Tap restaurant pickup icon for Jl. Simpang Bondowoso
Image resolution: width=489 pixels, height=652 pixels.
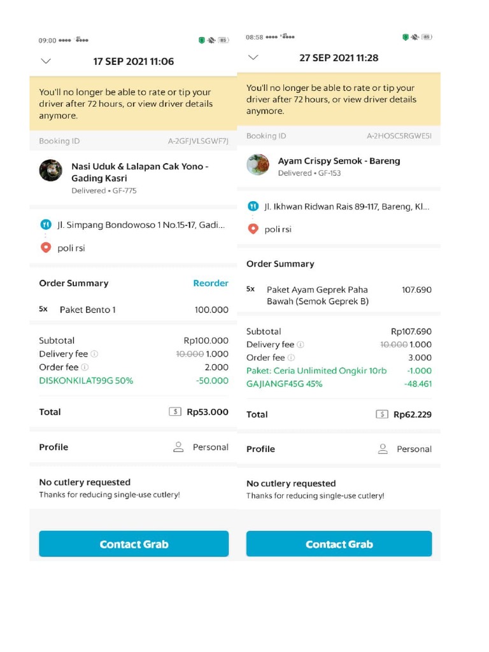45,225
